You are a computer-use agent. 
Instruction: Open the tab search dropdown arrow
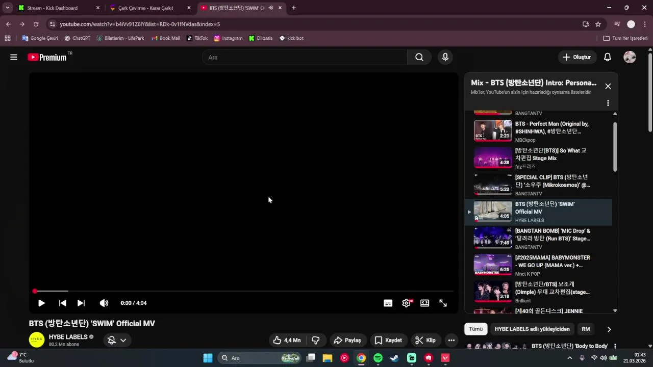(x=8, y=8)
